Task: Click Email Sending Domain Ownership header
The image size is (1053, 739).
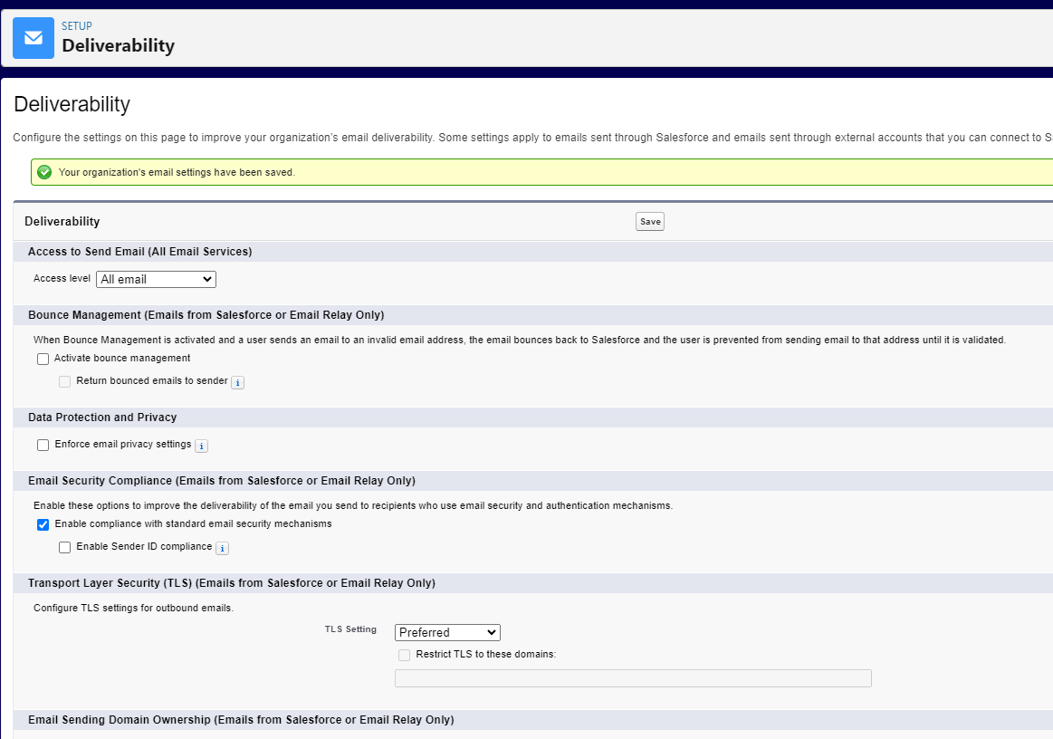Action: 241,720
